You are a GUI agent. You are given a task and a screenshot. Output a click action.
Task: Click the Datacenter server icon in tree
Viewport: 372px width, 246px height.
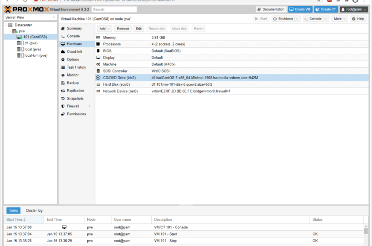pos(10,25)
